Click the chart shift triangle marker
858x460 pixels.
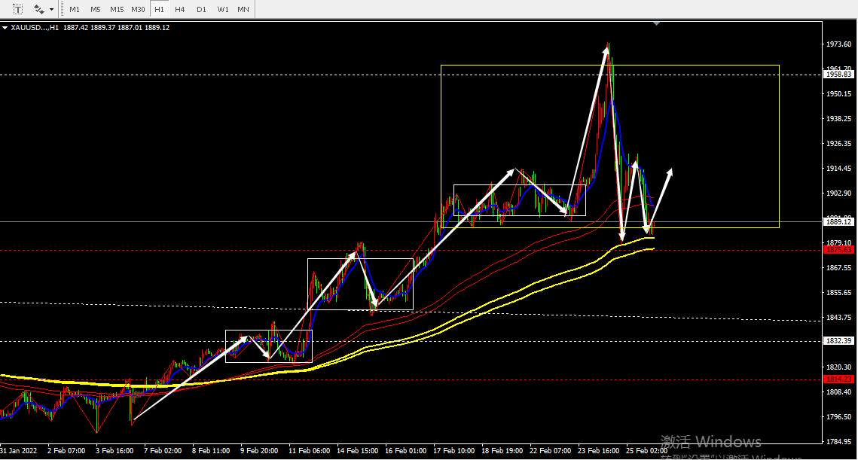656,23
